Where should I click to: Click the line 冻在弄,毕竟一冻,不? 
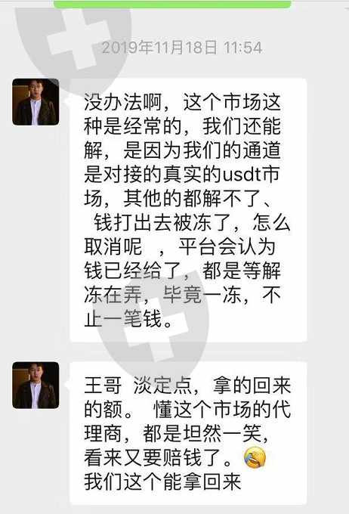click(x=182, y=295)
